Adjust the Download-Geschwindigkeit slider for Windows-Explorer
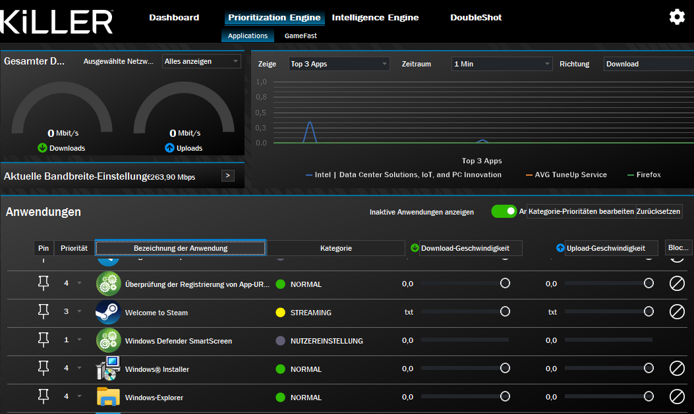Viewport: 694px width, 414px height. pyautogui.click(x=506, y=397)
